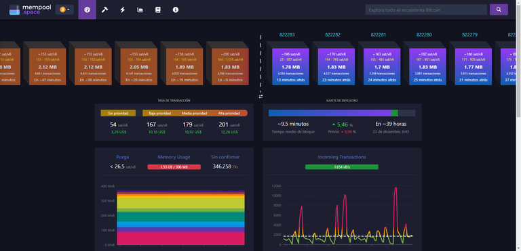The width and height of the screenshot is (521, 251).
Task: Open the Lightning bolt icon page
Action: pyautogui.click(x=123, y=9)
